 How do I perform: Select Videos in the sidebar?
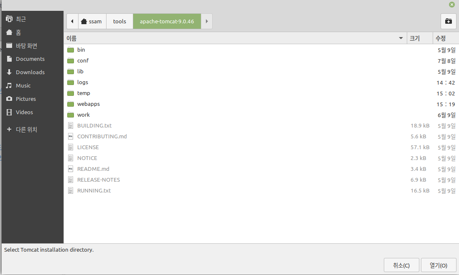click(x=33, y=112)
